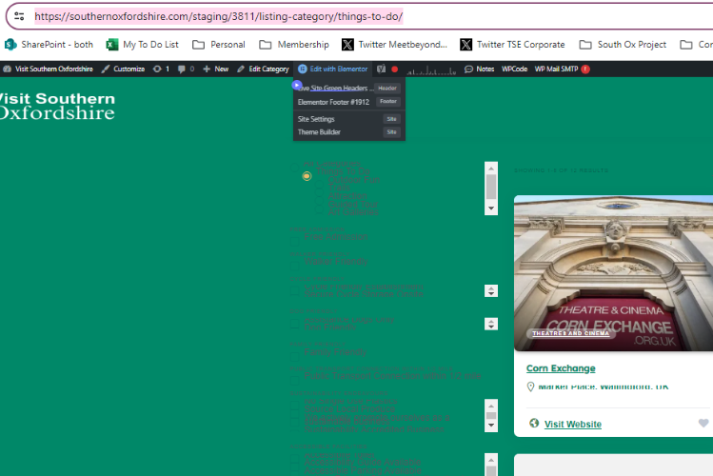This screenshot has width=713, height=476.
Task: Open site stats sparkline graph
Action: (x=431, y=70)
